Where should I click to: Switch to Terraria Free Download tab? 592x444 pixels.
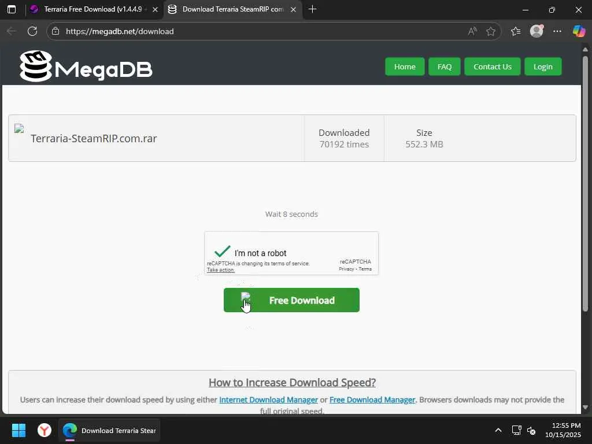(93, 9)
